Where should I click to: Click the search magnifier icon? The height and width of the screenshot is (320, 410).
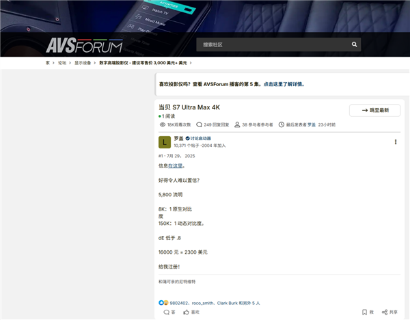354,44
